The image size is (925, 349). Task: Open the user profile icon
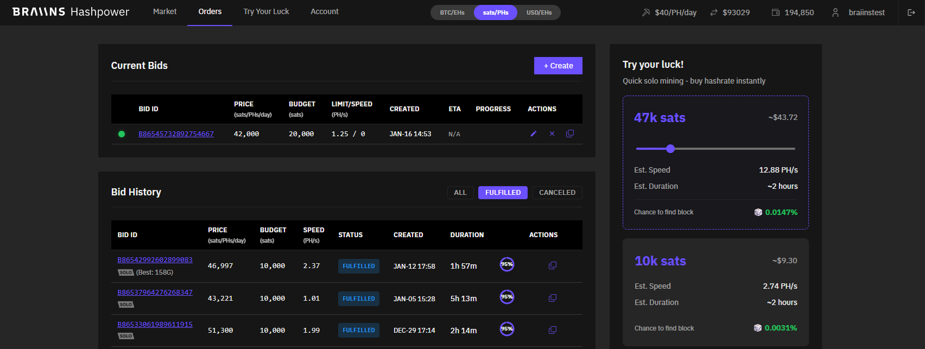click(835, 12)
